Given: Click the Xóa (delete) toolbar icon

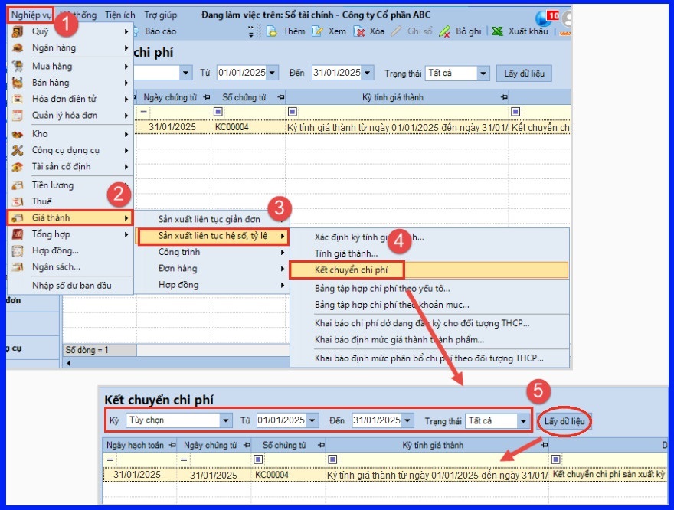Looking at the screenshot, I should coord(359,31).
